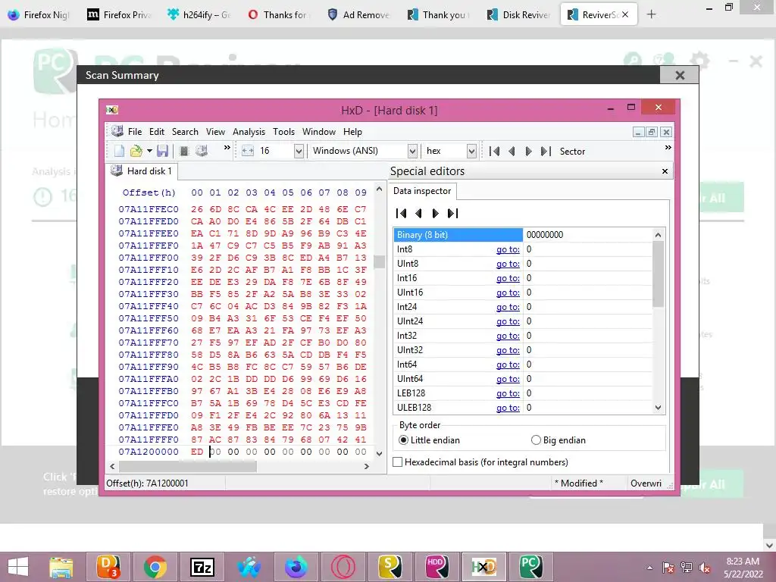The image size is (776, 582).
Task: Select the Hard disk 1 document tab
Action: (142, 171)
